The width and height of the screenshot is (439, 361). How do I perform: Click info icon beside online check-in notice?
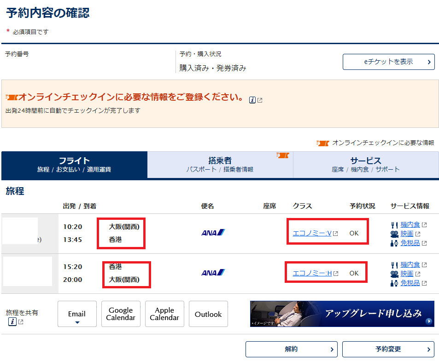click(x=252, y=100)
